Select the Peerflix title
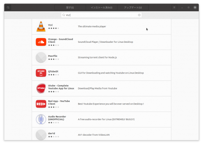The height and width of the screenshot is (145, 203). [53, 56]
